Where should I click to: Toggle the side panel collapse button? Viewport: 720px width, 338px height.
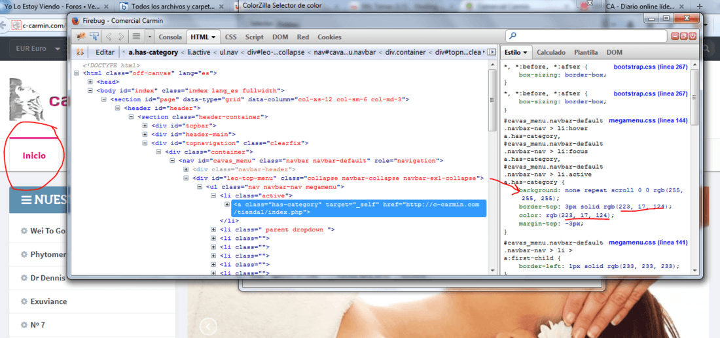click(x=492, y=52)
